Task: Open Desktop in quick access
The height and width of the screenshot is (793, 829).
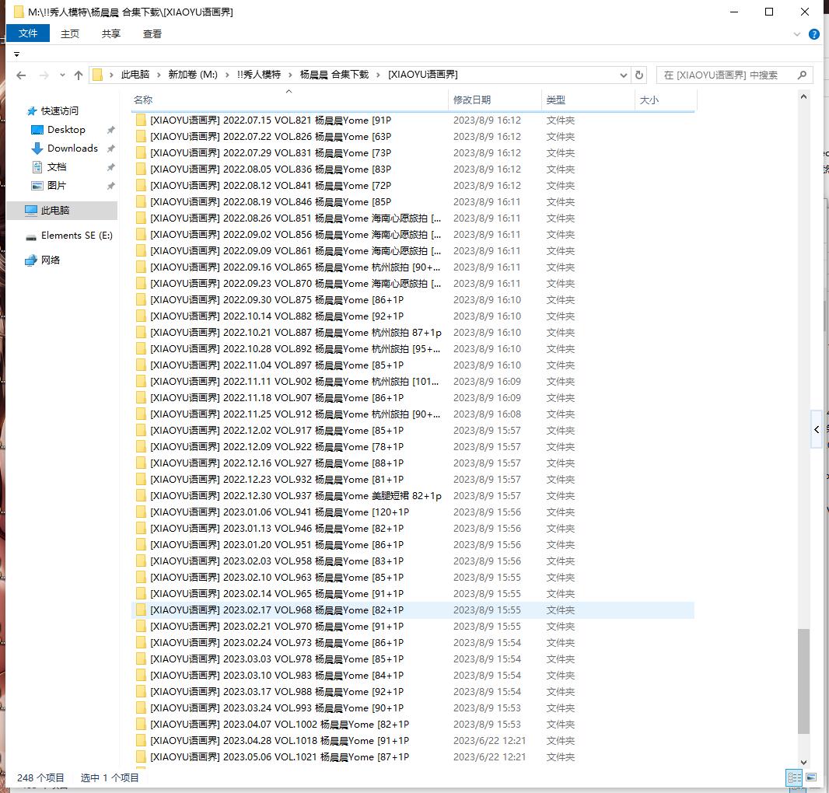Action: 66,130
